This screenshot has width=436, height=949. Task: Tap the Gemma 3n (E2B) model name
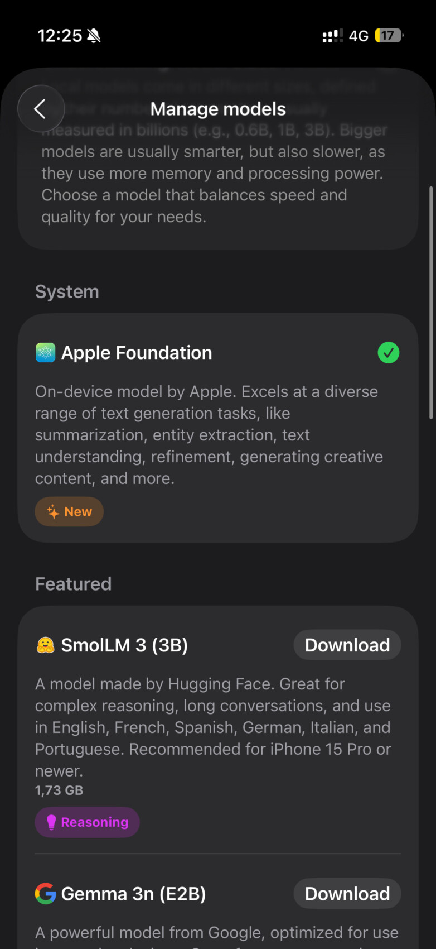(x=133, y=894)
